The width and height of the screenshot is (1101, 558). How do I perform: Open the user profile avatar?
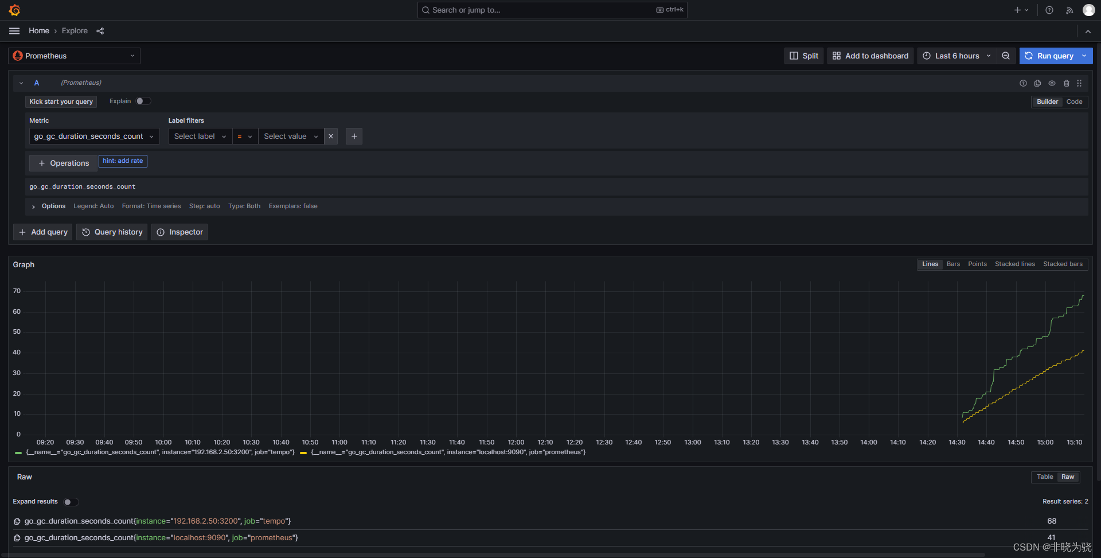(1088, 10)
